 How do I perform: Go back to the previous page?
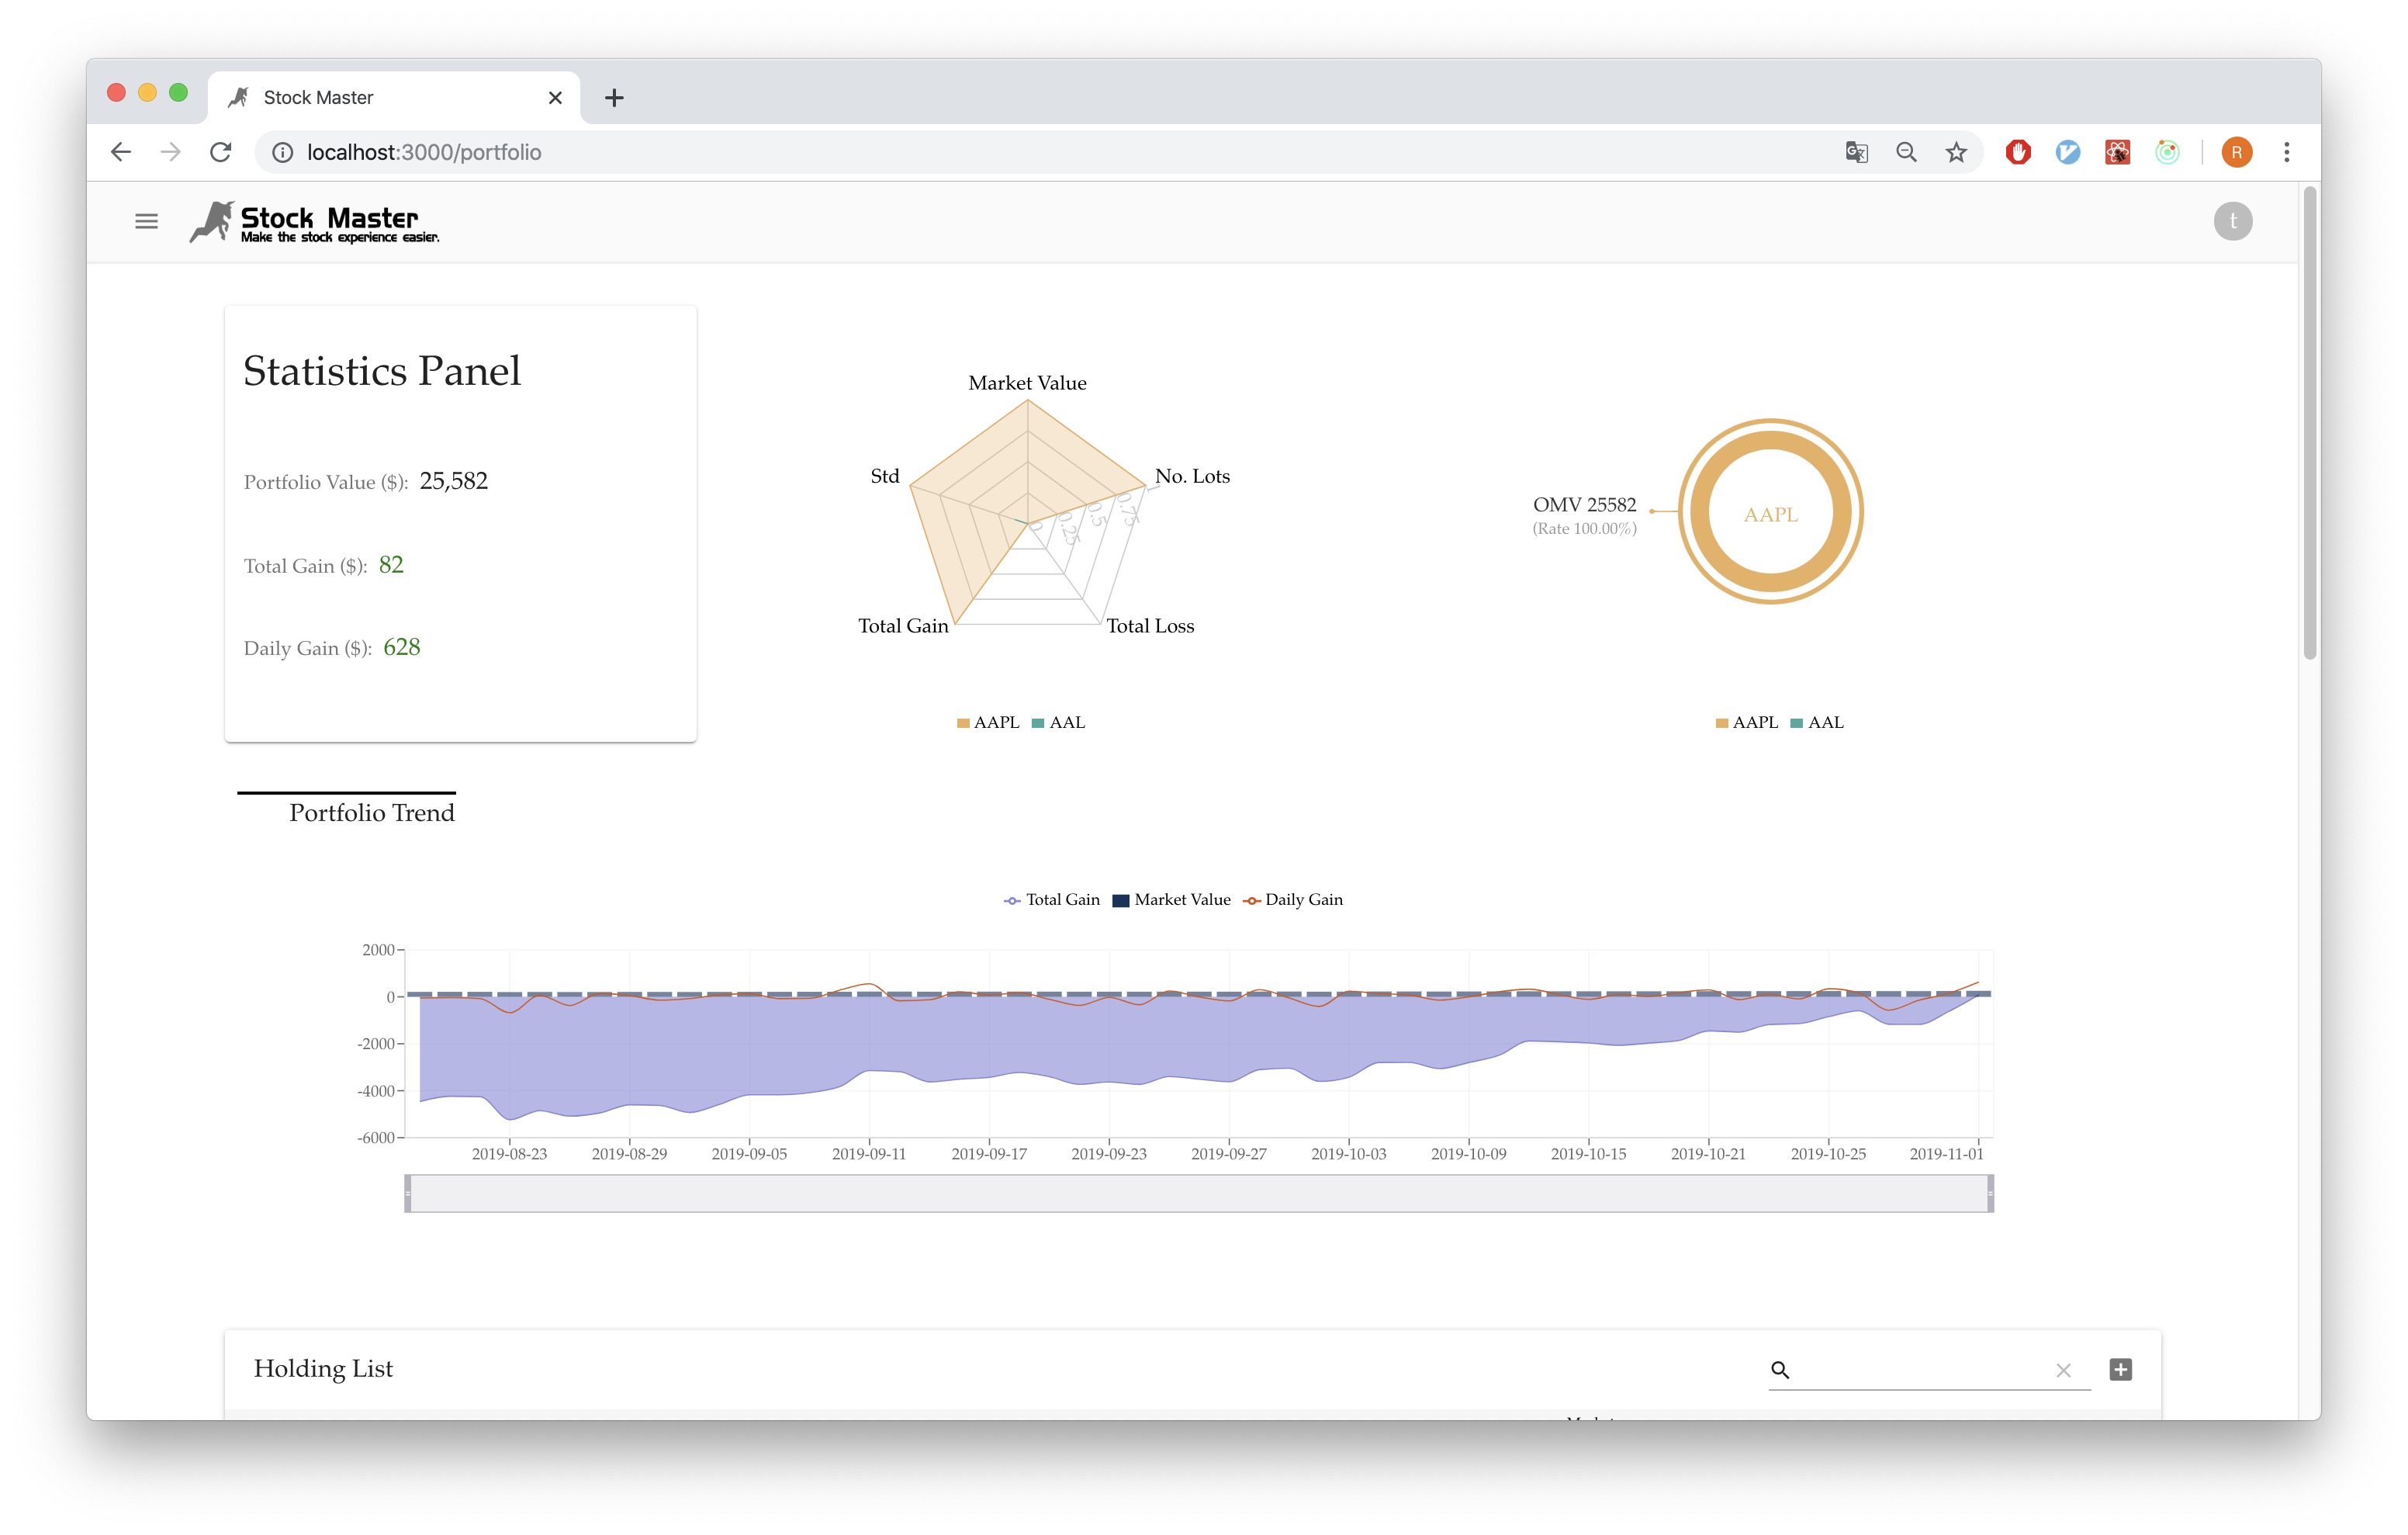[x=121, y=152]
